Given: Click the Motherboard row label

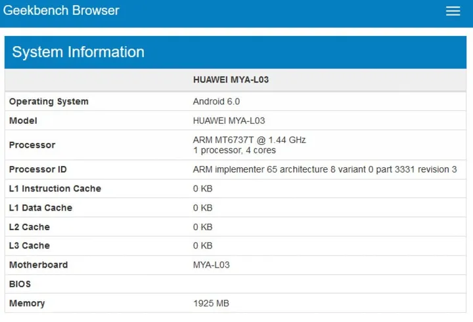Looking at the screenshot, I should pos(38,265).
